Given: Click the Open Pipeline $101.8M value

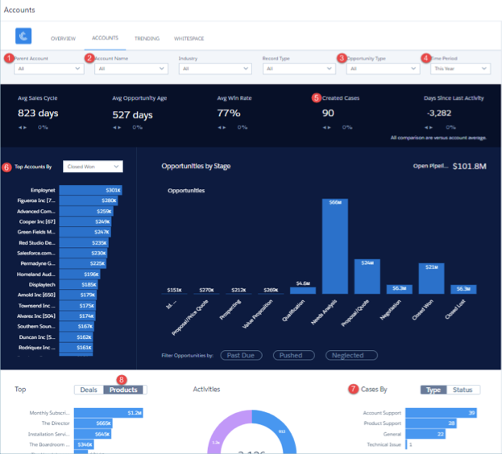Looking at the screenshot, I should coord(469,167).
